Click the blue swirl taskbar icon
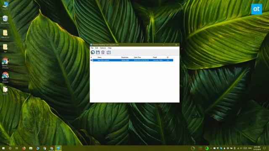This screenshot has width=269, height=151. (38, 148)
